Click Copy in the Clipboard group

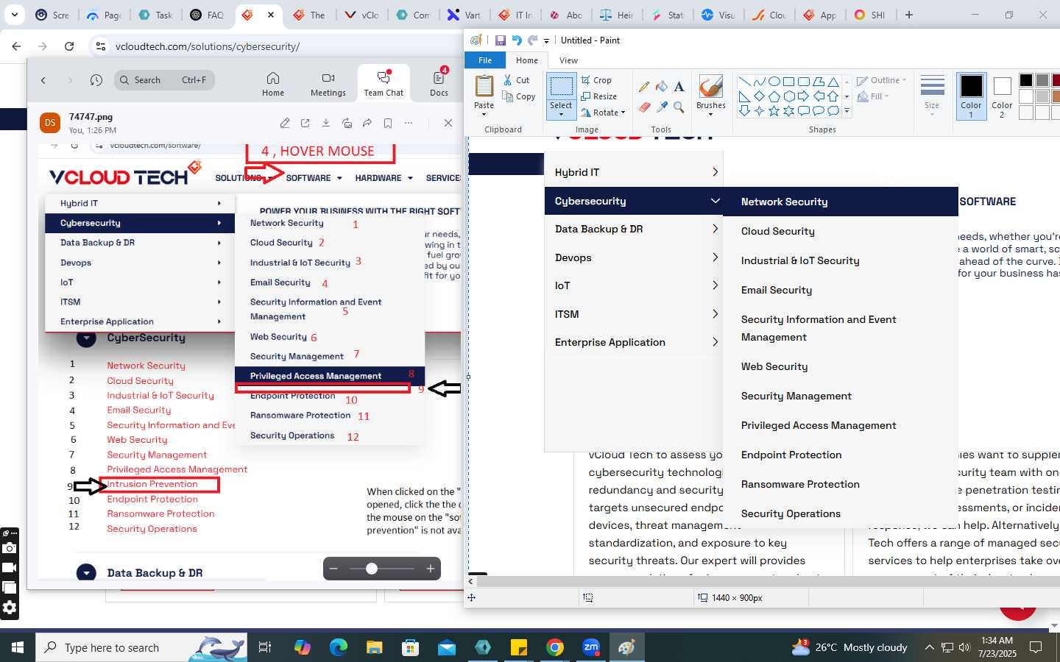pyautogui.click(x=519, y=96)
